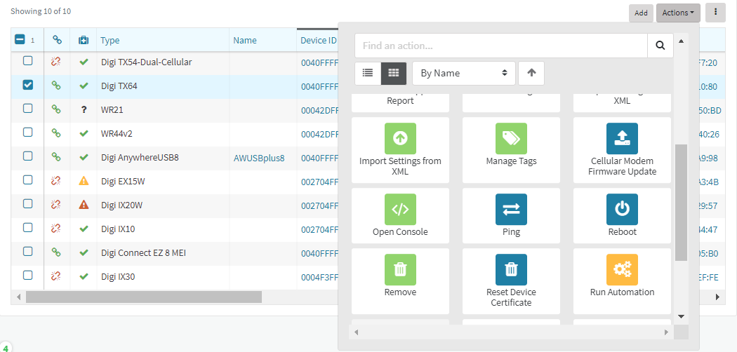Click connected icon for Digi TX64
Image resolution: width=737 pixels, height=352 pixels.
point(56,86)
